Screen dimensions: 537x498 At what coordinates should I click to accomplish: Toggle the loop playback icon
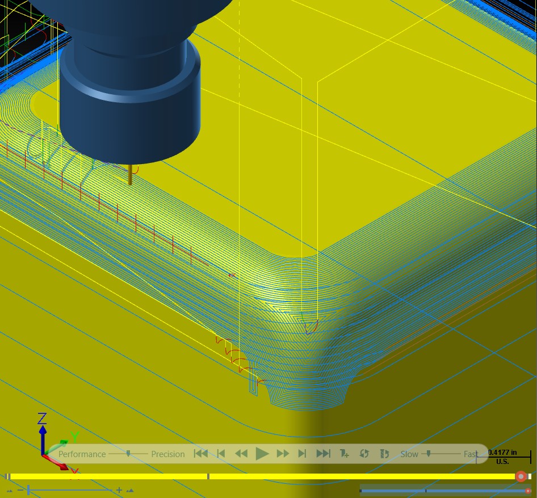click(x=364, y=454)
